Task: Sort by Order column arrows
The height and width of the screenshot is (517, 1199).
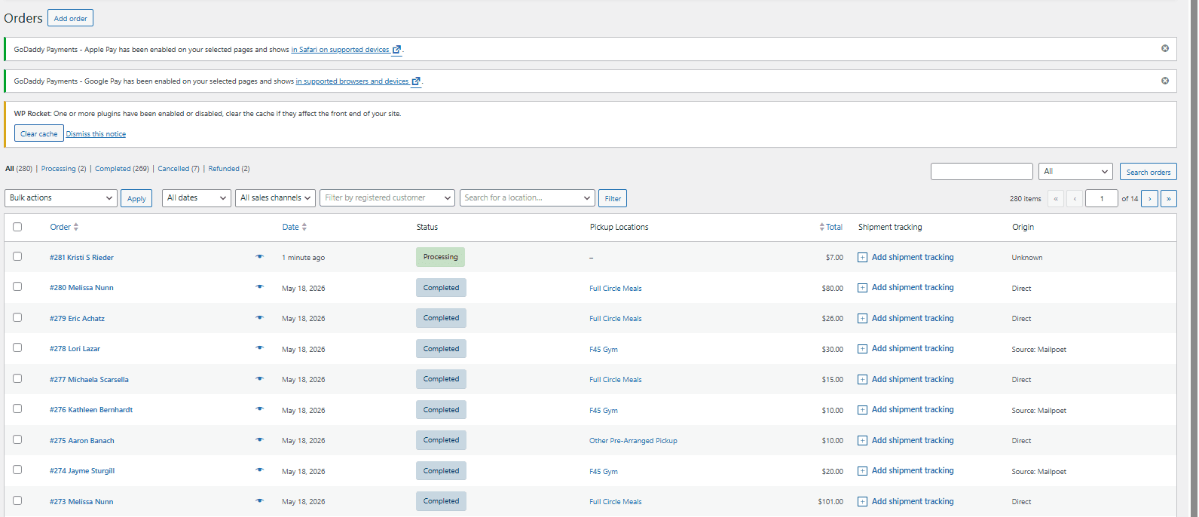Action: [76, 227]
